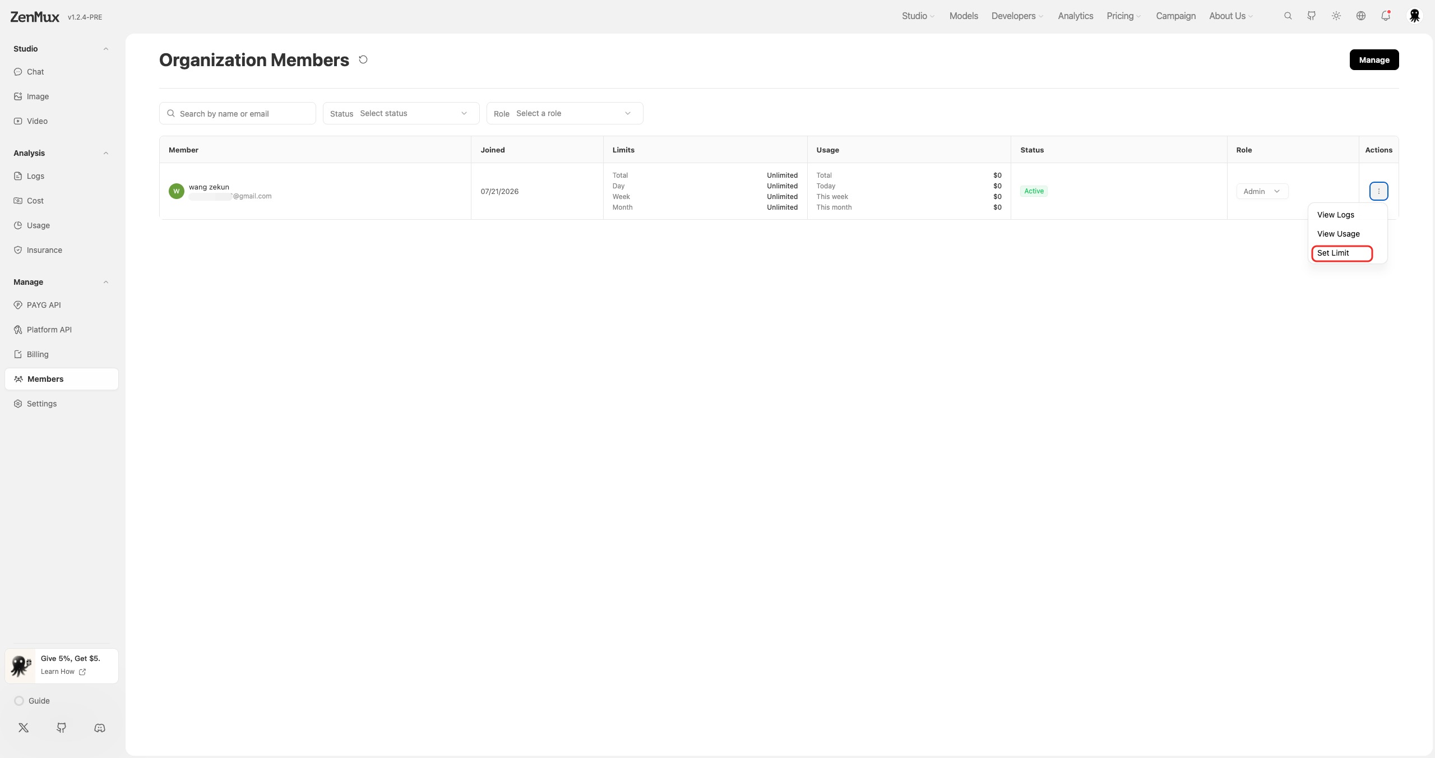Screen dimensions: 1435x758
Task: Collapse the Manage sidebar section
Action: [x=106, y=282]
